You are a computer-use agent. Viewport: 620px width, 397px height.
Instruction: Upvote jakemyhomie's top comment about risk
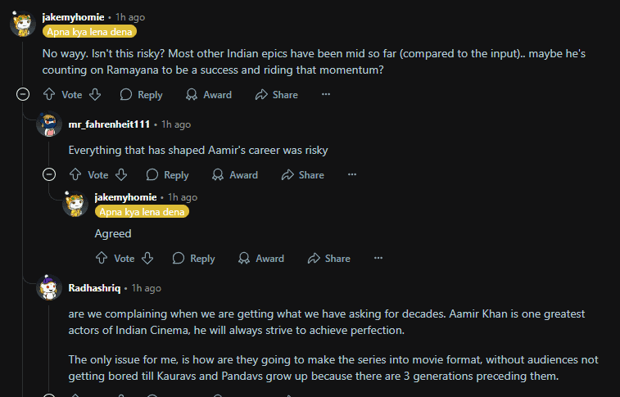click(x=49, y=95)
